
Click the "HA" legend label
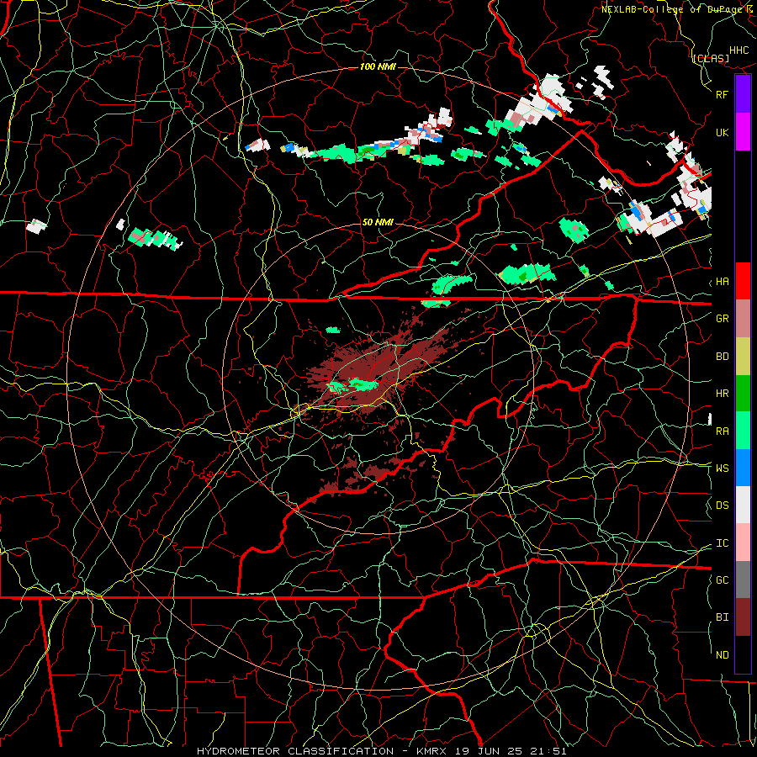tap(722, 282)
